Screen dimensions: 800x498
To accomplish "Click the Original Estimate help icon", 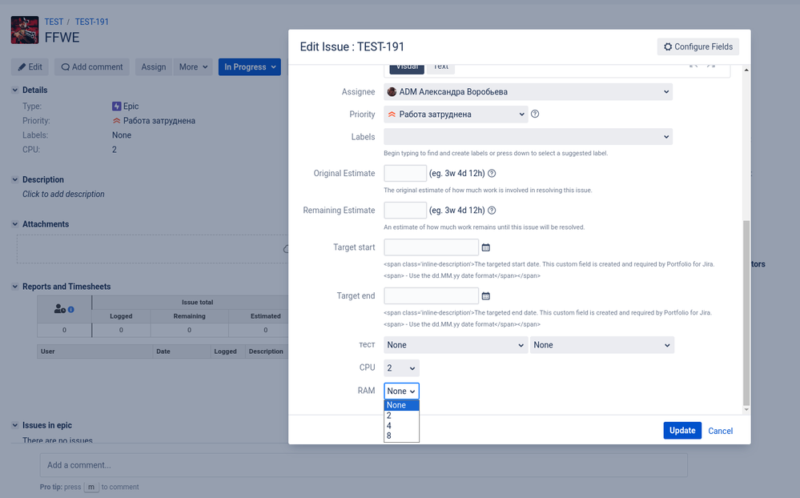I will (x=492, y=174).
